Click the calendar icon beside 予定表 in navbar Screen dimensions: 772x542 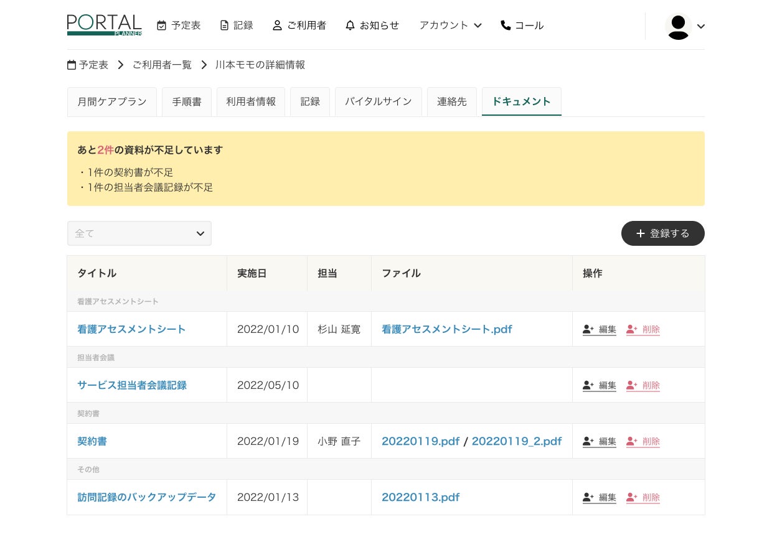pos(162,26)
